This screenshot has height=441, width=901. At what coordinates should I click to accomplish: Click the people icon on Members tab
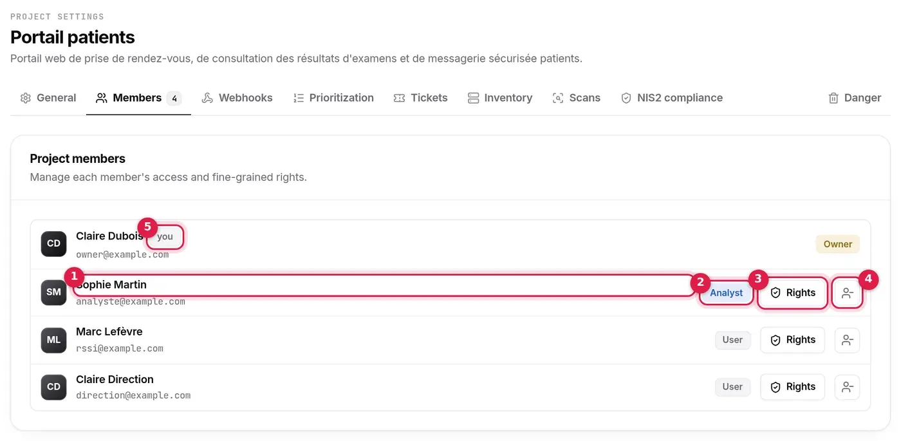(102, 98)
